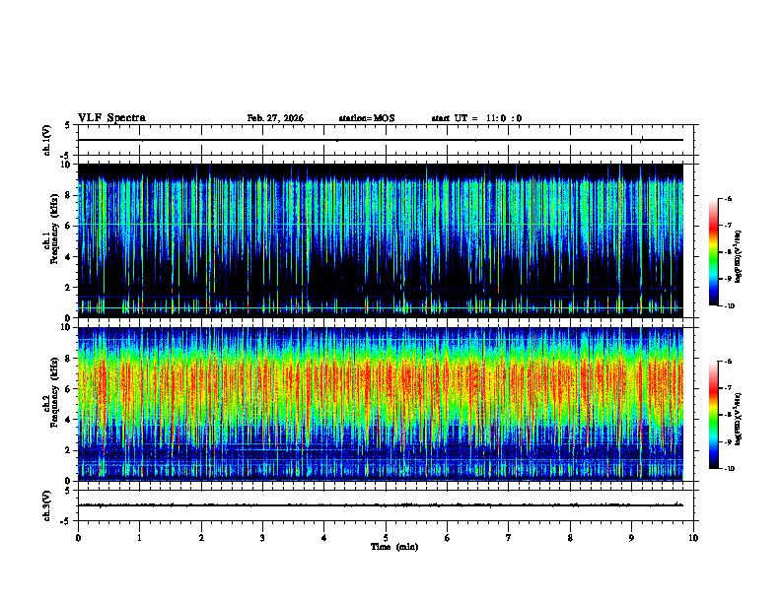
Task: Click inside the ch.2 spectrogram panel
Action: tap(381, 404)
